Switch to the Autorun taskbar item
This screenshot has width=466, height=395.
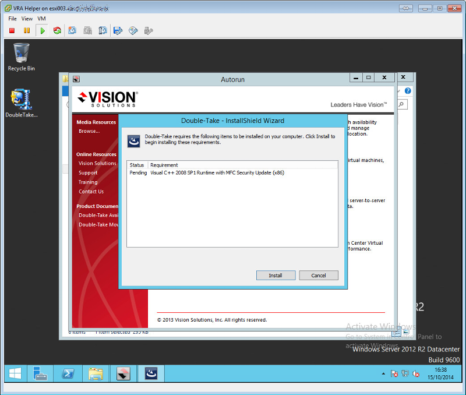point(123,373)
